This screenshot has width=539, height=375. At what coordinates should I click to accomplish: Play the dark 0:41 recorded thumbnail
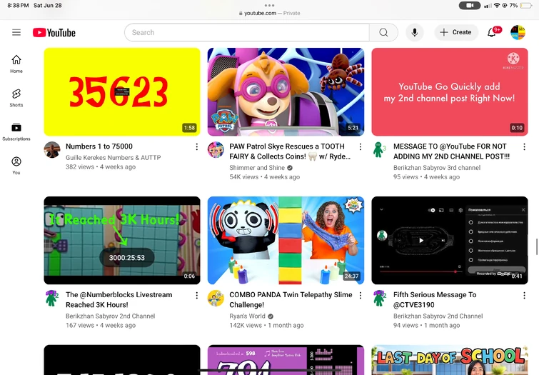pyautogui.click(x=450, y=240)
